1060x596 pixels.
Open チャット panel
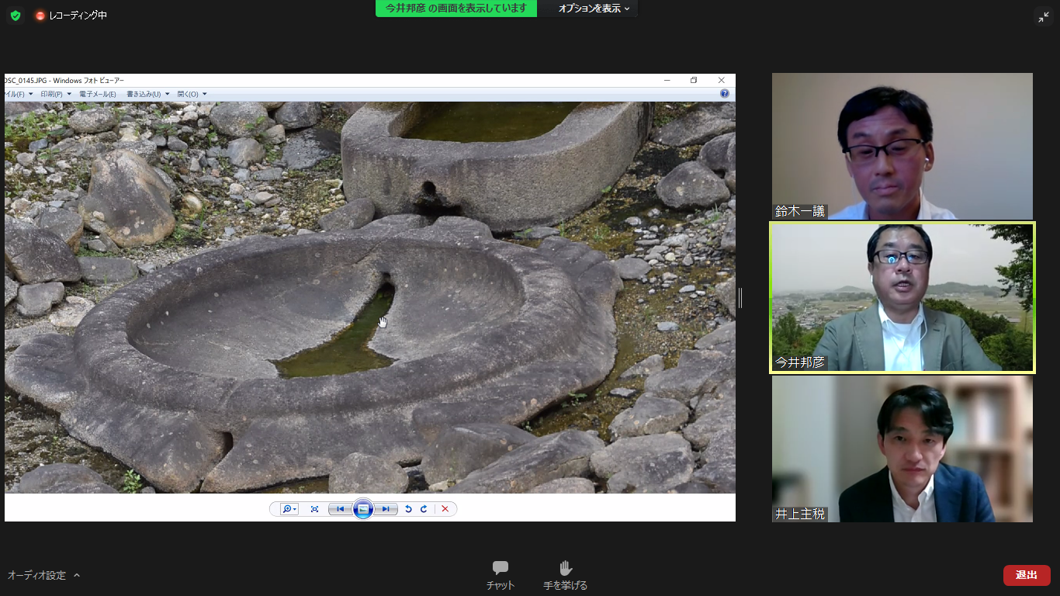(x=501, y=575)
